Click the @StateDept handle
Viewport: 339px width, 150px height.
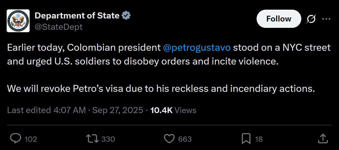pos(59,27)
